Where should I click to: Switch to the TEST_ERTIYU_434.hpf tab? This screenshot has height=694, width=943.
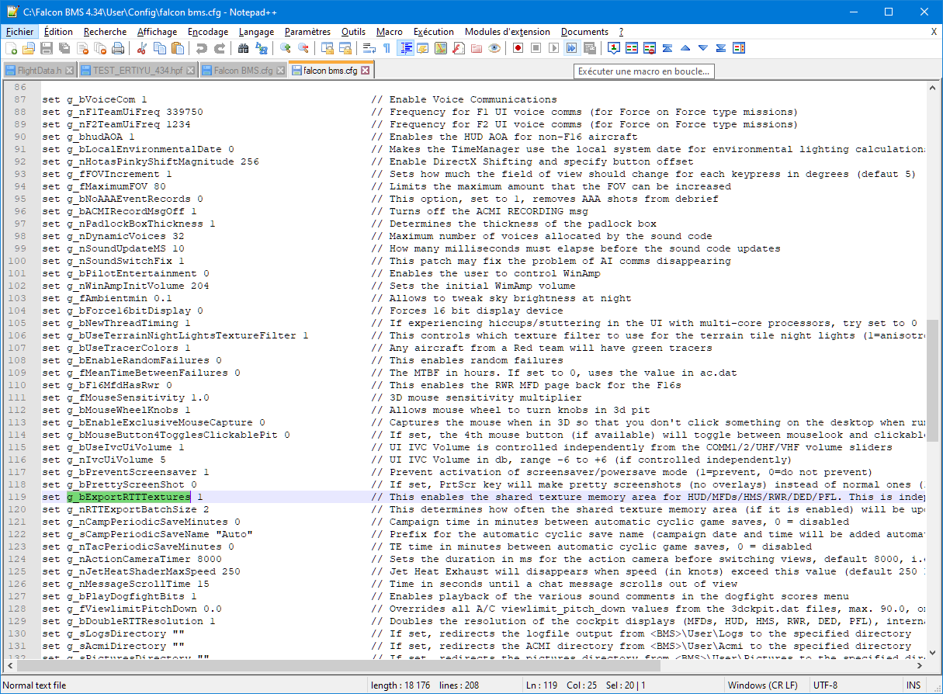tap(137, 71)
